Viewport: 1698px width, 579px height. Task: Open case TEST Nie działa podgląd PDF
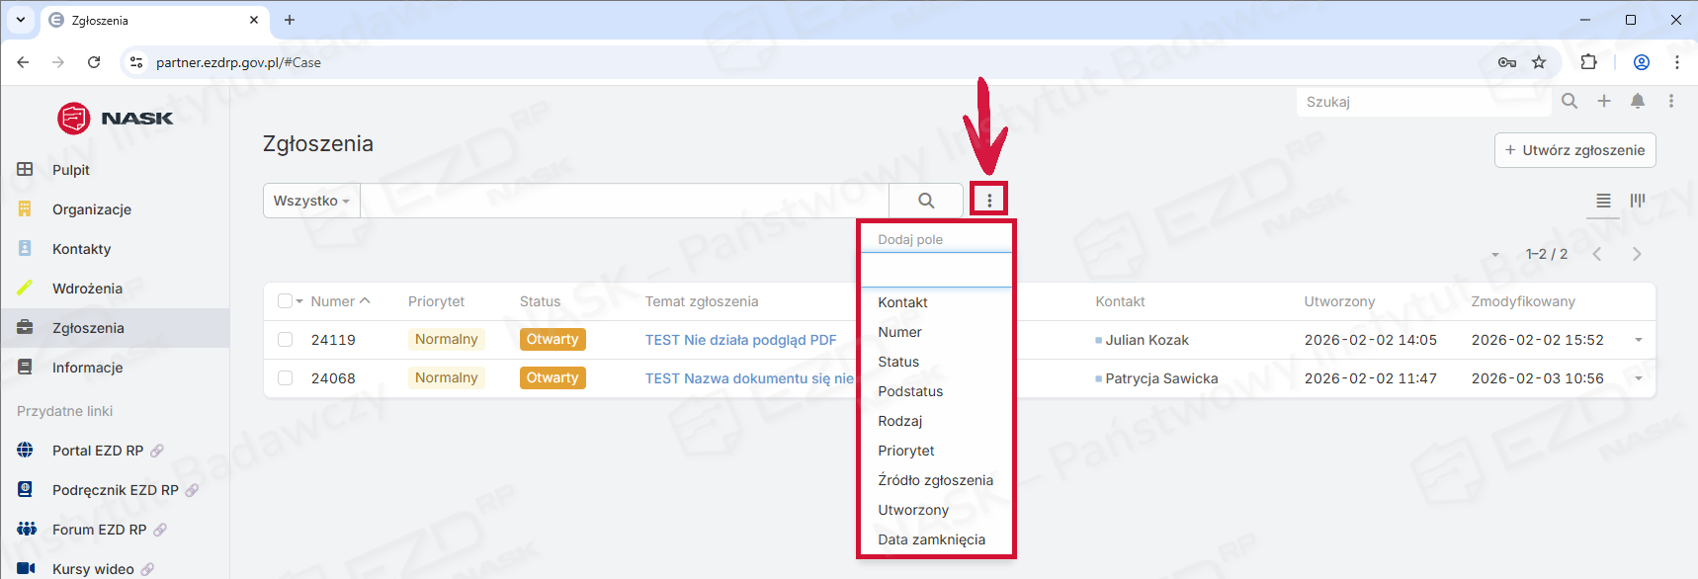[x=740, y=340]
